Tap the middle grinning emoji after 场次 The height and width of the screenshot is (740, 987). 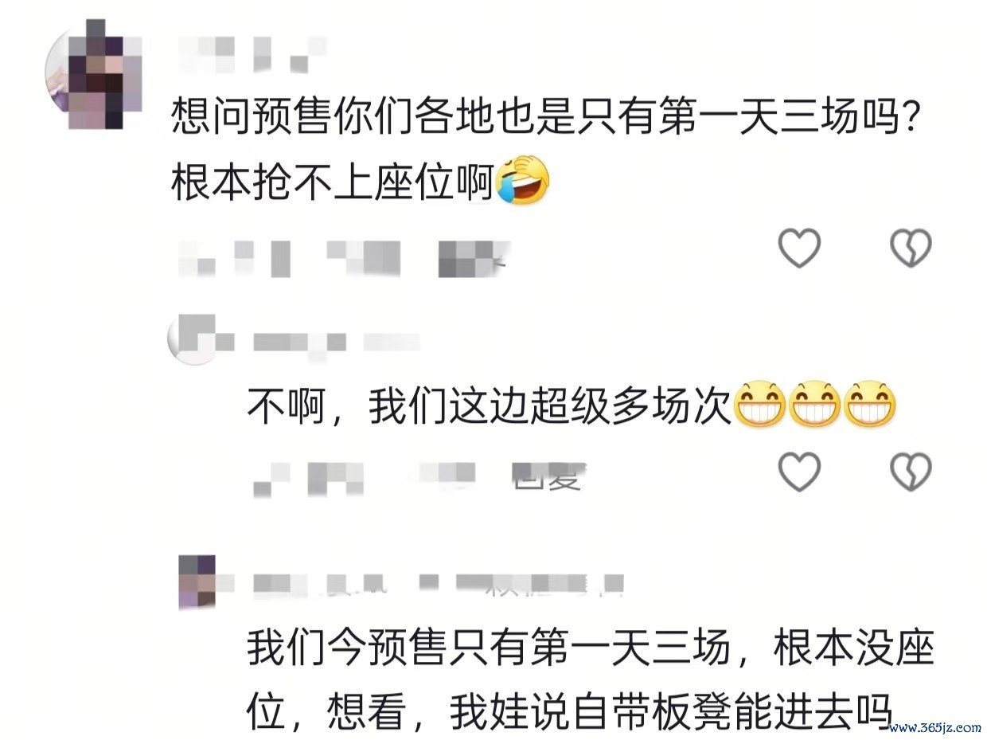[x=814, y=405]
